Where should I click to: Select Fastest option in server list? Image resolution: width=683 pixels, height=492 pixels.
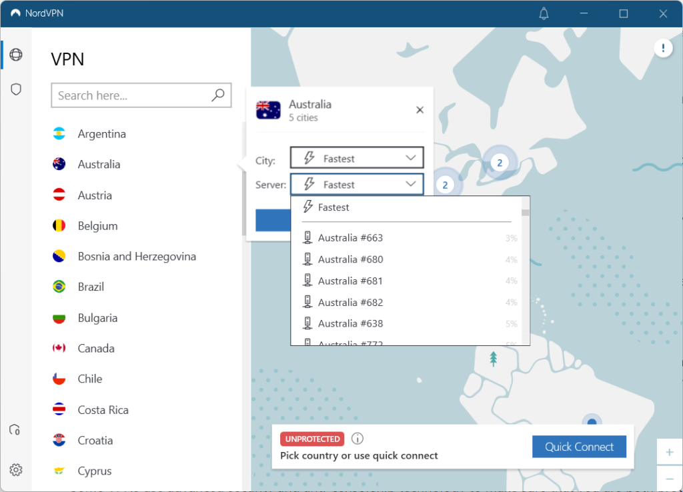[x=333, y=207]
